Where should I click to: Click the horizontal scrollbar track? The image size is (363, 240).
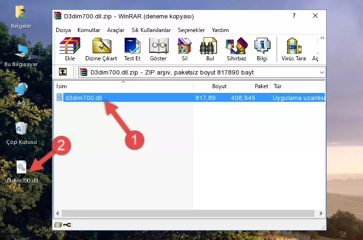coord(188,213)
